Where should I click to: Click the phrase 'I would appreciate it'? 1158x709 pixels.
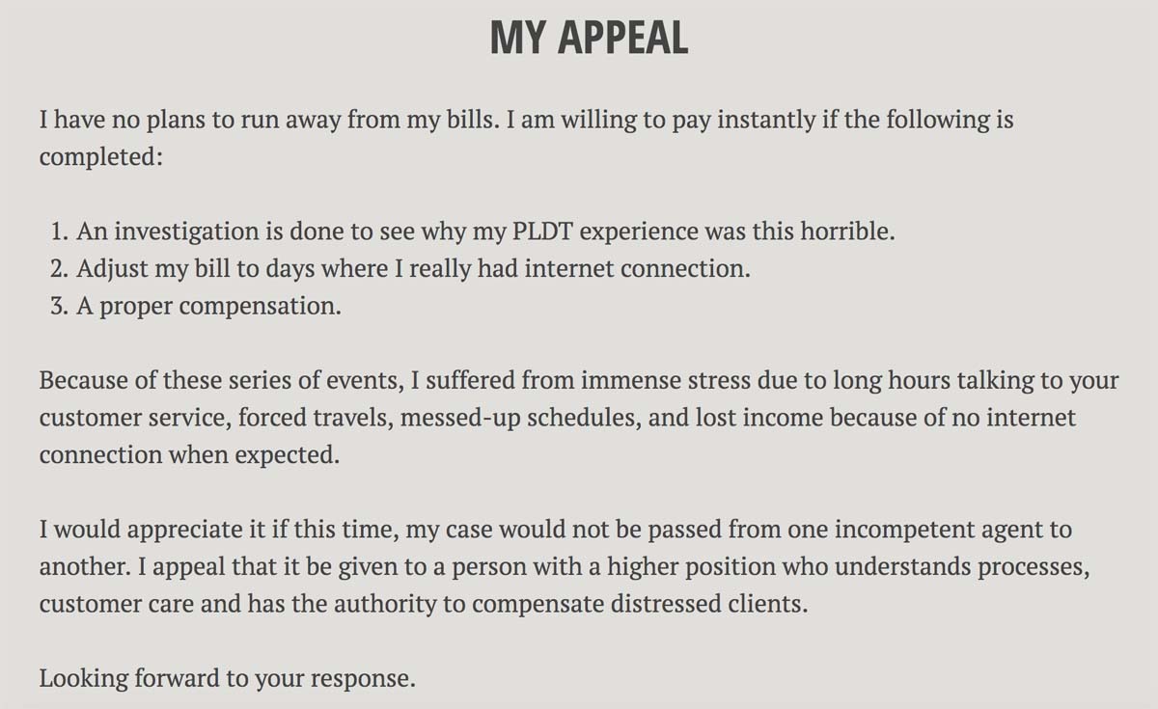click(x=141, y=530)
